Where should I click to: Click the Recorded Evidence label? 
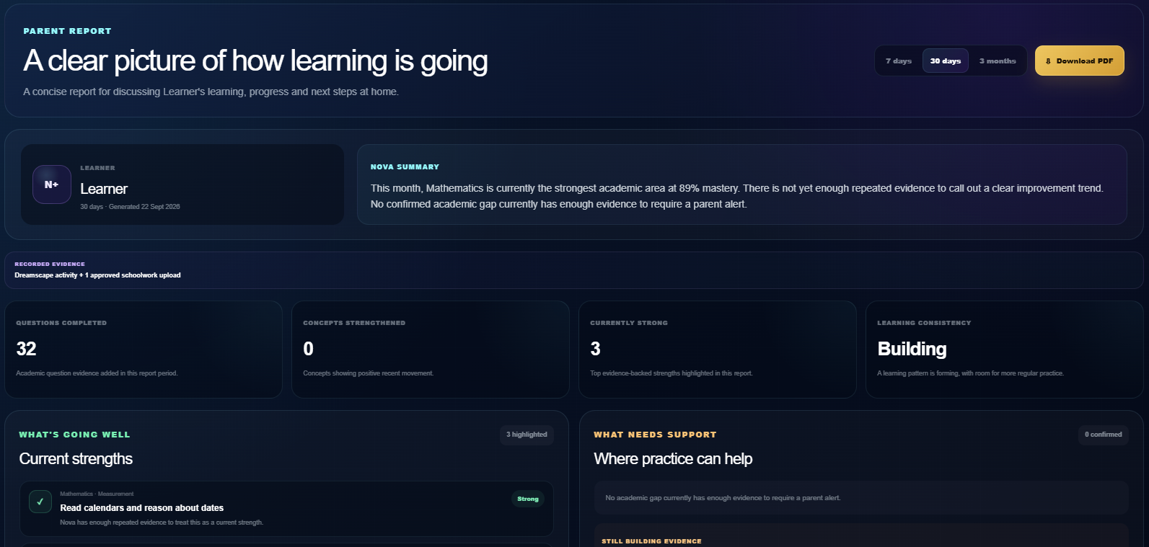click(x=50, y=264)
